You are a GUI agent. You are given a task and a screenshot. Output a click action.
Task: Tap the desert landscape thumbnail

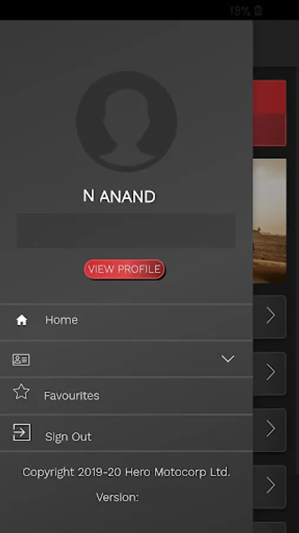(269, 221)
